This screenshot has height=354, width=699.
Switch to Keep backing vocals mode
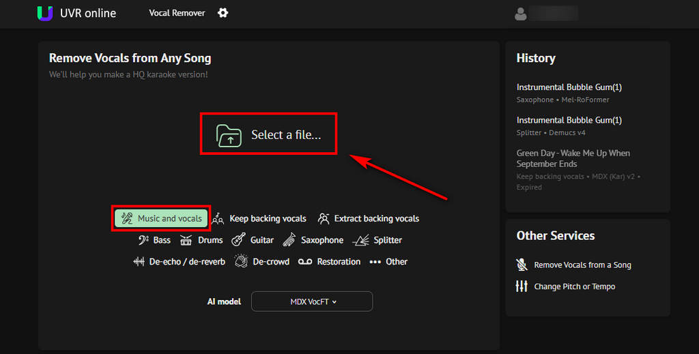(259, 219)
